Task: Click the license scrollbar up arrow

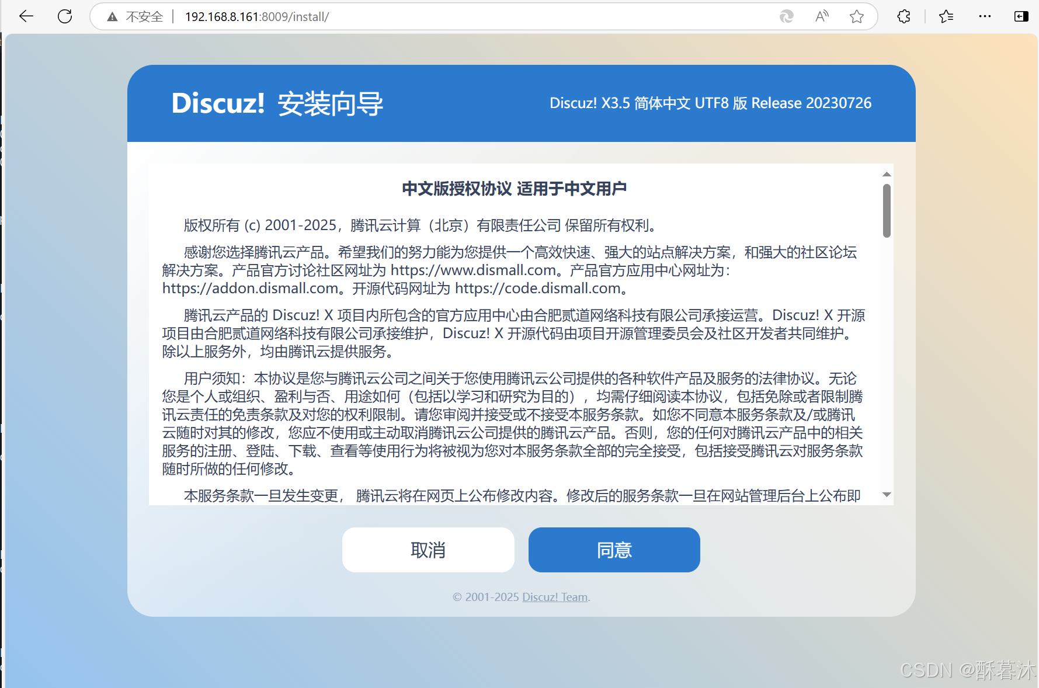Action: pyautogui.click(x=887, y=174)
